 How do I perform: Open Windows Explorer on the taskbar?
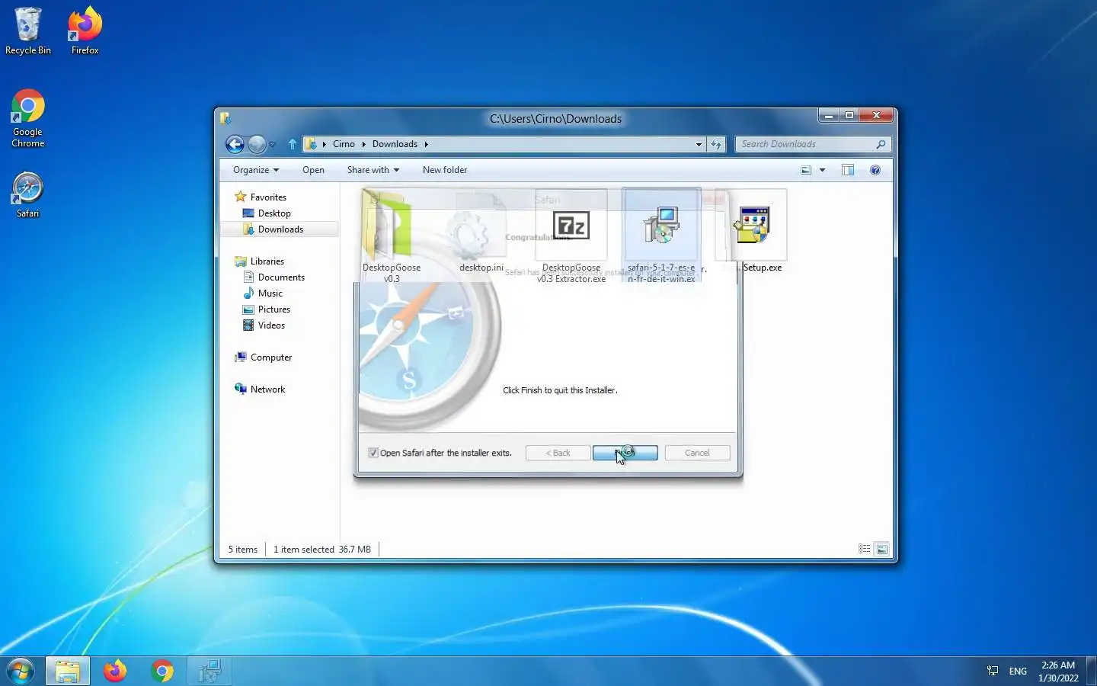point(68,672)
